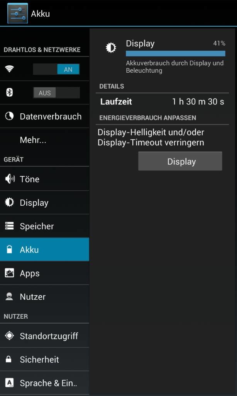Select Akku in the settings list

45,249
